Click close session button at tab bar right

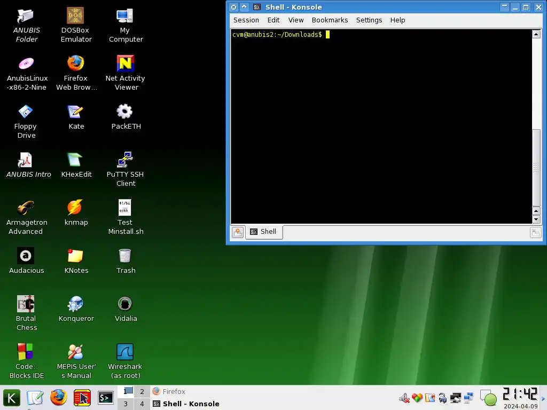click(535, 232)
